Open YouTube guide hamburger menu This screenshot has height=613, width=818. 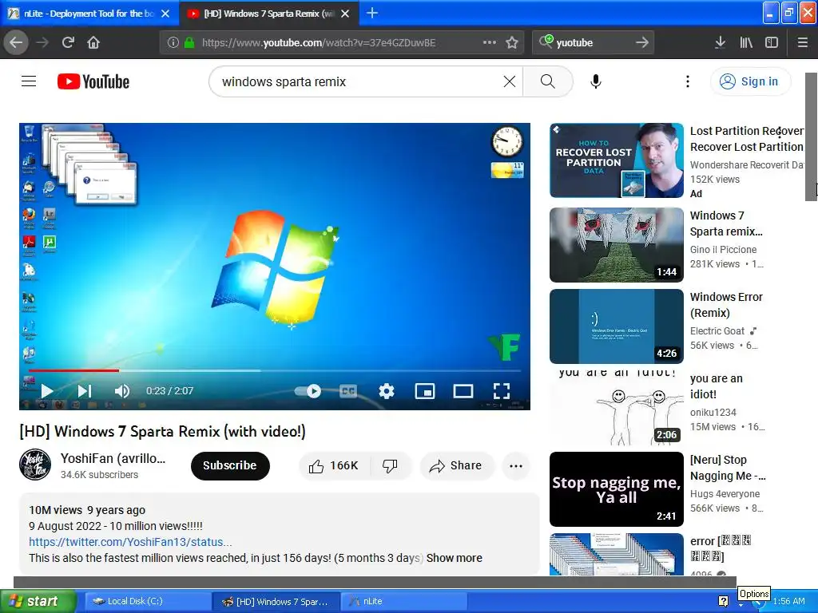(29, 81)
